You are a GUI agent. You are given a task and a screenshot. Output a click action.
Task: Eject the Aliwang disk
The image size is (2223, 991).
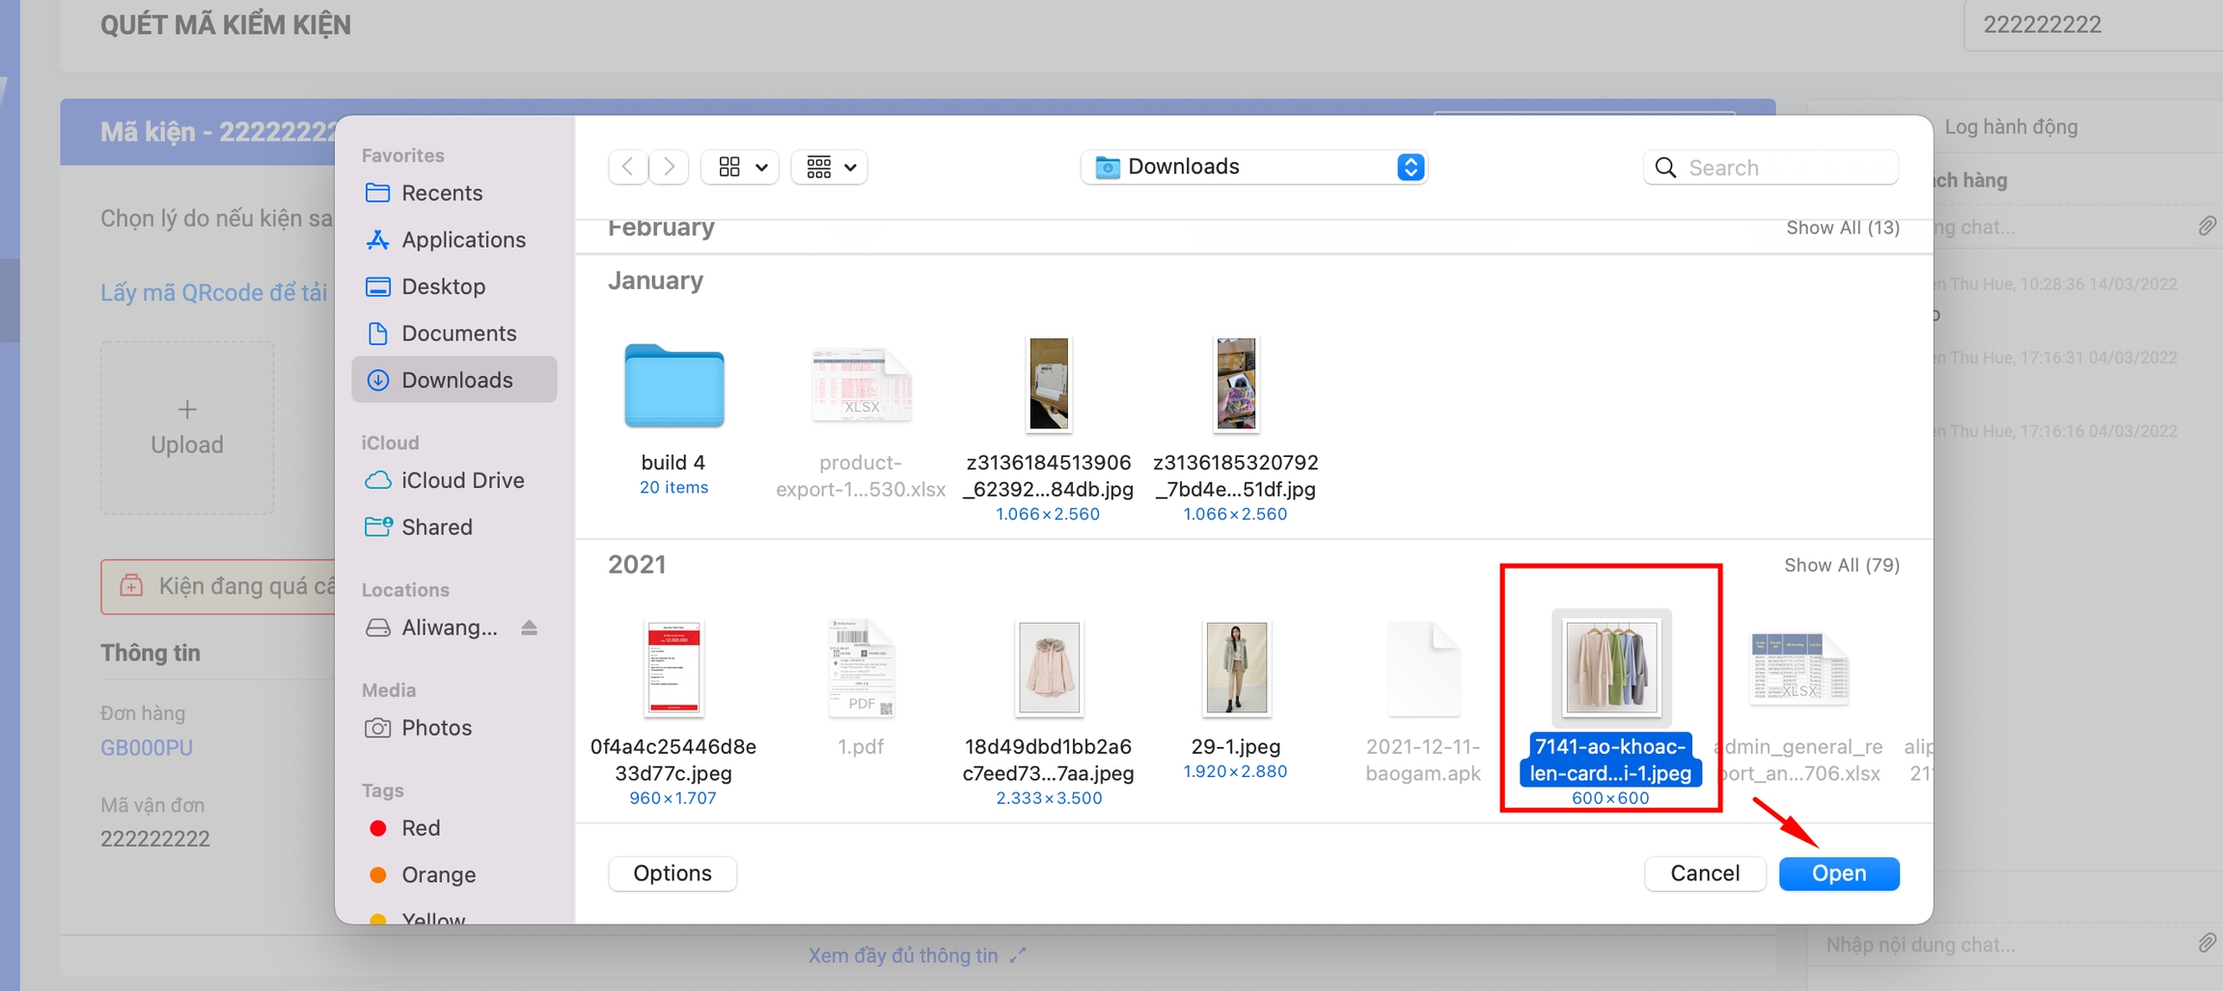(x=529, y=628)
